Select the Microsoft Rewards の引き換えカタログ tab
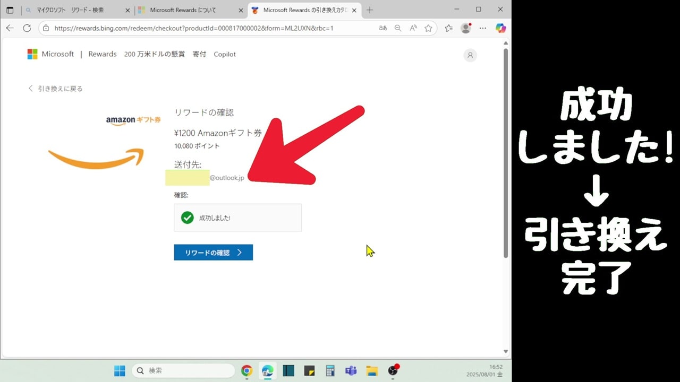 (304, 10)
